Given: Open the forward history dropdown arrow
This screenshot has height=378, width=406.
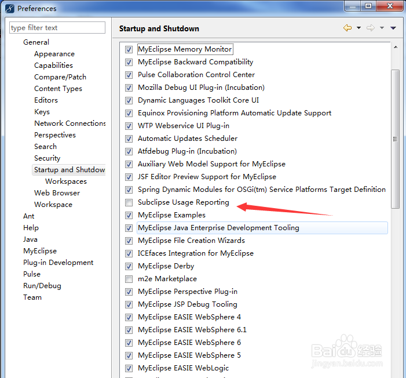Looking at the screenshot, I should point(382,28).
